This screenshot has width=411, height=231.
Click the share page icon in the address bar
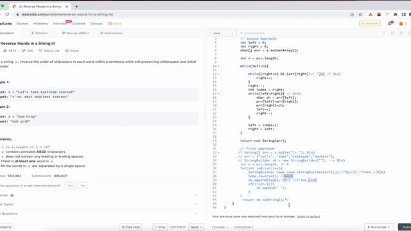[x=352, y=14]
